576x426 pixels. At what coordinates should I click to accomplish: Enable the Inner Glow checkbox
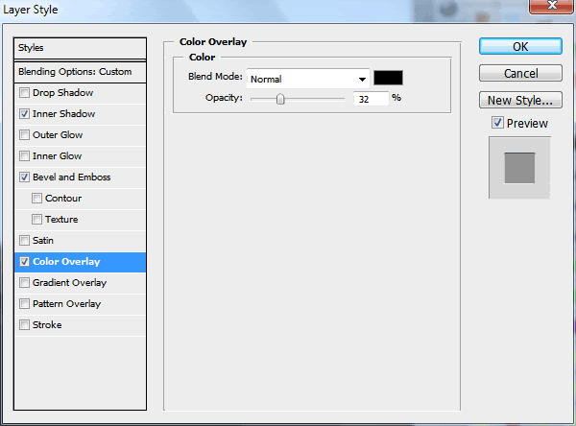click(x=24, y=156)
